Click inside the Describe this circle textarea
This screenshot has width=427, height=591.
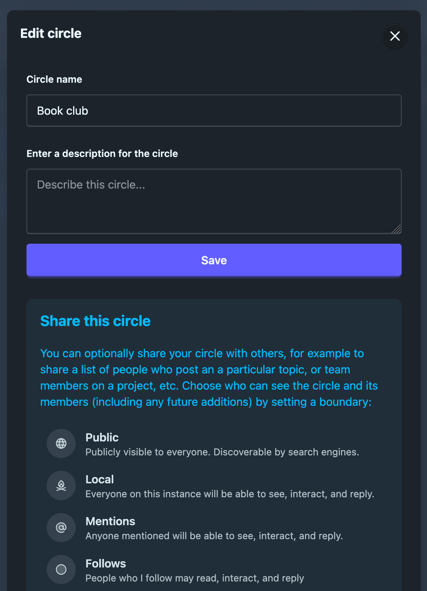pyautogui.click(x=213, y=200)
